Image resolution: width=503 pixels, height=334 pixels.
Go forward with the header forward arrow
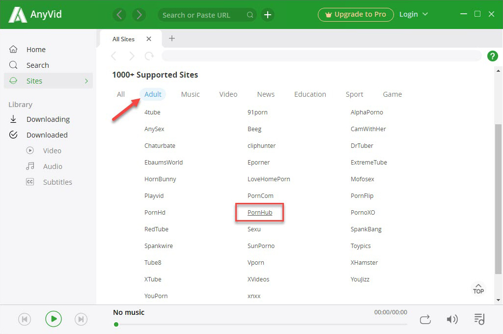tap(139, 15)
